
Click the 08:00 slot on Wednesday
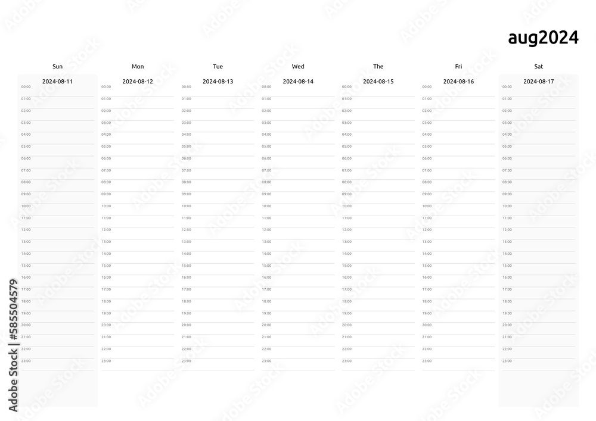(298, 186)
